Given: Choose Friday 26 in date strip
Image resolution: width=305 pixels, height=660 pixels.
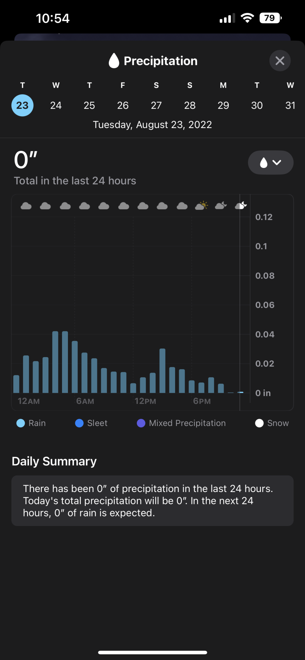Looking at the screenshot, I should (123, 105).
